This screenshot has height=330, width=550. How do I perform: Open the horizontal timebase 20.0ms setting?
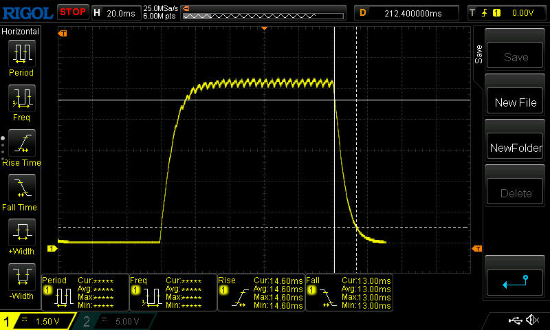click(115, 12)
